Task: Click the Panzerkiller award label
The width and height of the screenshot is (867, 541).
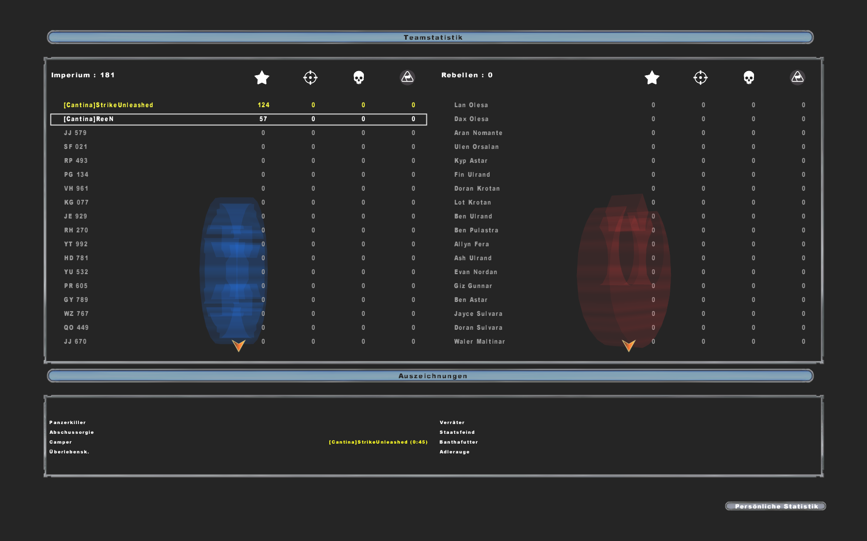Action: (68, 422)
